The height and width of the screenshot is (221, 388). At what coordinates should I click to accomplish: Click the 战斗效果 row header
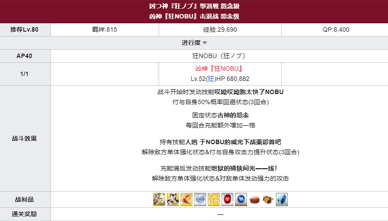(25, 138)
